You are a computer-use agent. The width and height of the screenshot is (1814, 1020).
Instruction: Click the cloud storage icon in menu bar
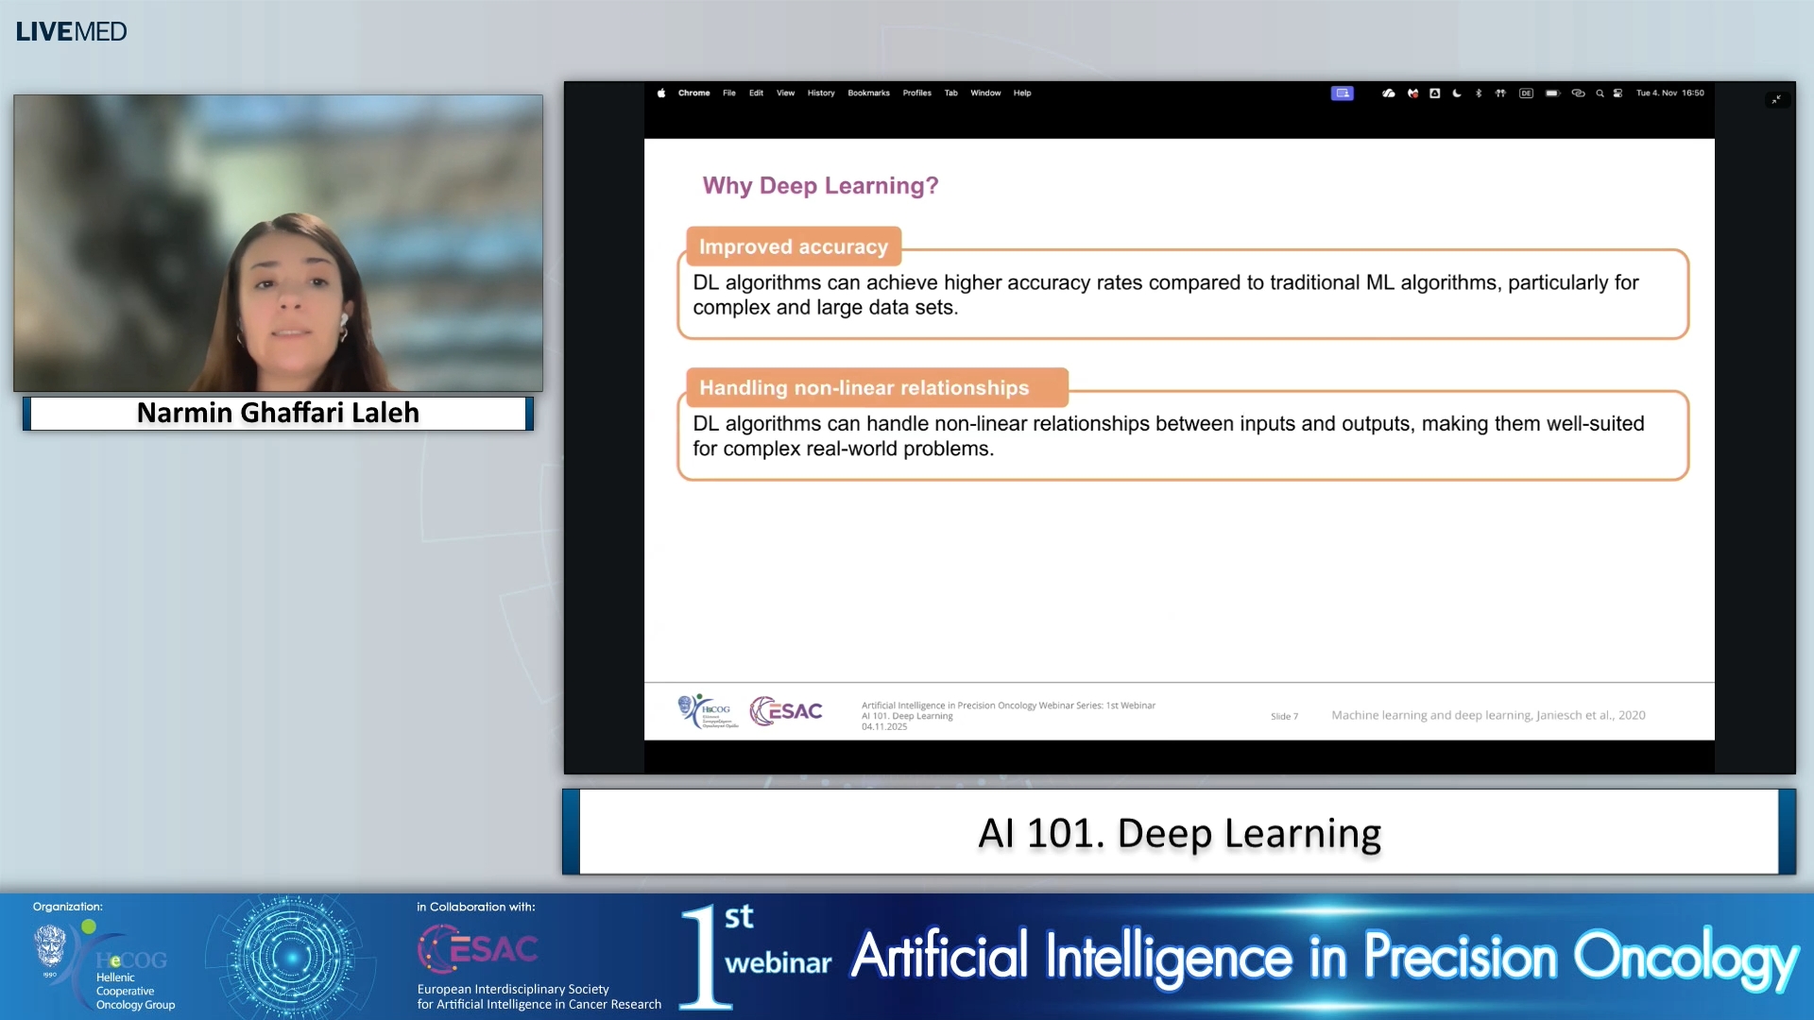coord(1389,93)
